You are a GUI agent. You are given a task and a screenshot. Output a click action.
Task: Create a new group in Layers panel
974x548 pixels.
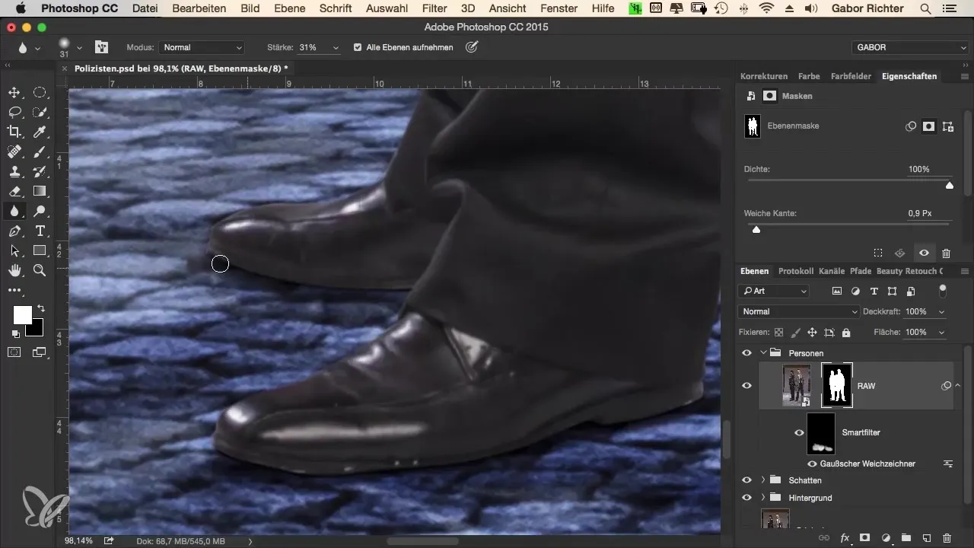(x=906, y=537)
